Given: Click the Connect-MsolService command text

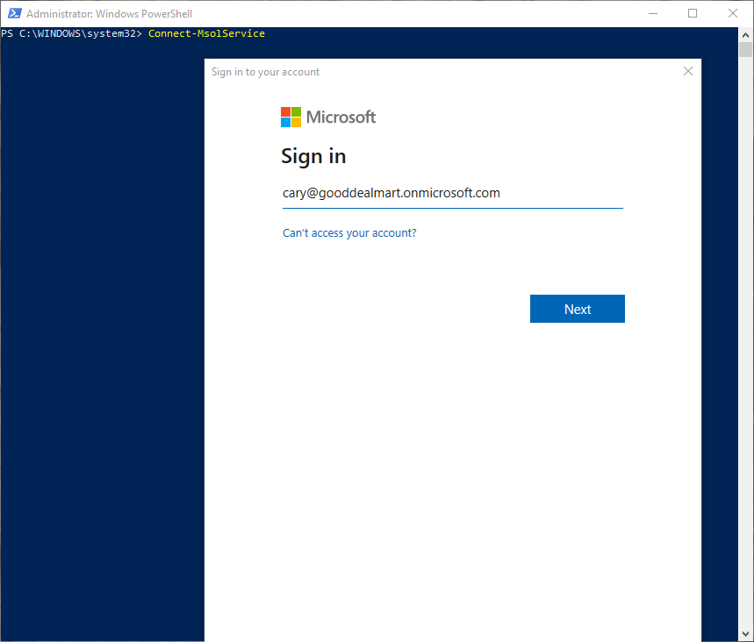Looking at the screenshot, I should [206, 33].
